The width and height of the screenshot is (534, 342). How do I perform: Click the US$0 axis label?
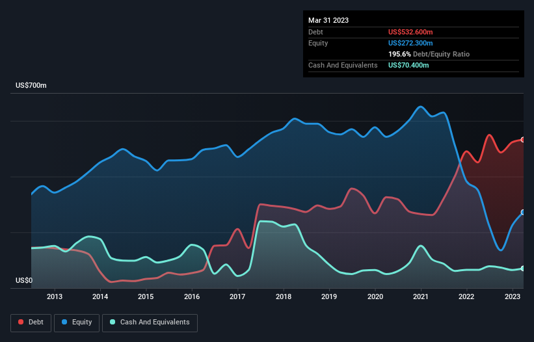click(x=24, y=280)
